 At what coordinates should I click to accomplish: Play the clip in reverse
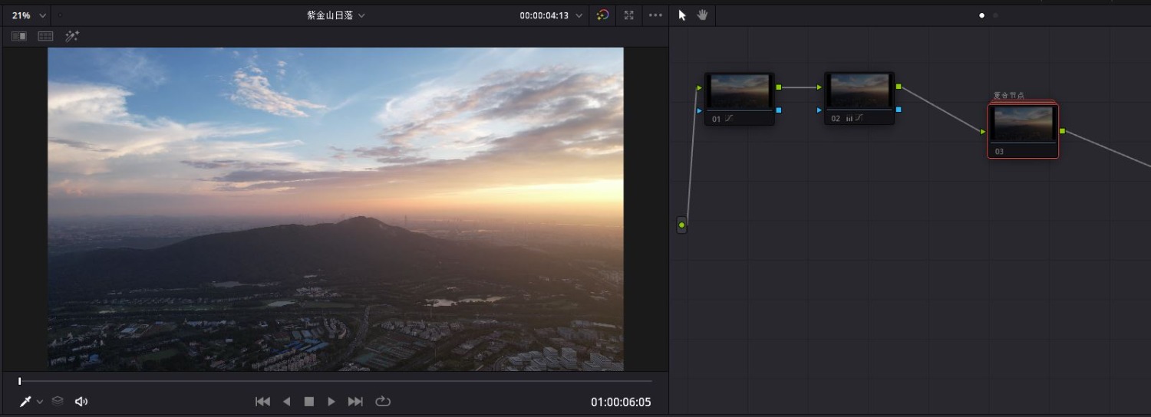(286, 402)
